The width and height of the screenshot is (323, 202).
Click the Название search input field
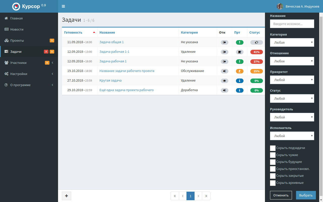click(x=292, y=24)
